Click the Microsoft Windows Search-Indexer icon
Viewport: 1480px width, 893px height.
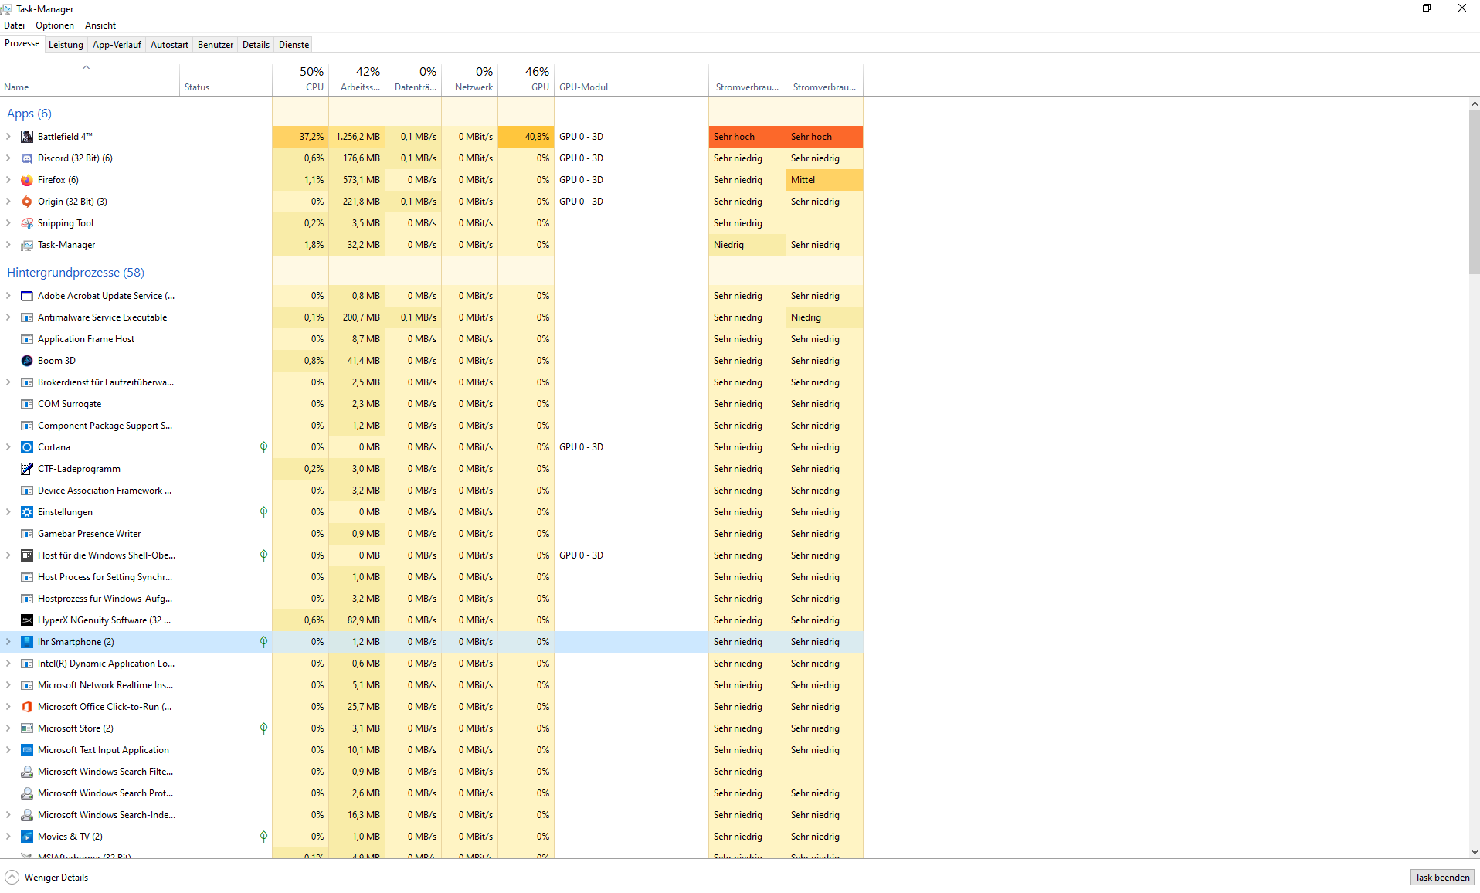(x=27, y=815)
